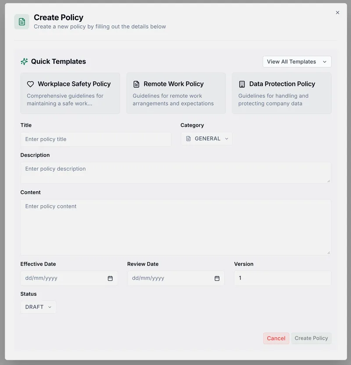Click the sparkle icon next to Quick Templates
This screenshot has height=365, width=351.
(24, 62)
